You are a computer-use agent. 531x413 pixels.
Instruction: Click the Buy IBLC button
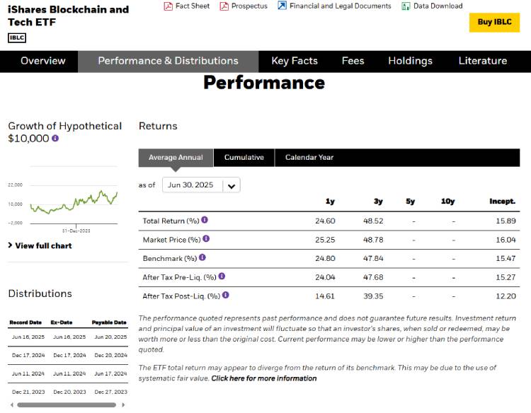click(494, 23)
